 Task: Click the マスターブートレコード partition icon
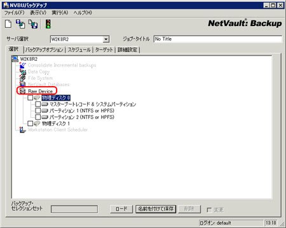[x=44, y=104]
